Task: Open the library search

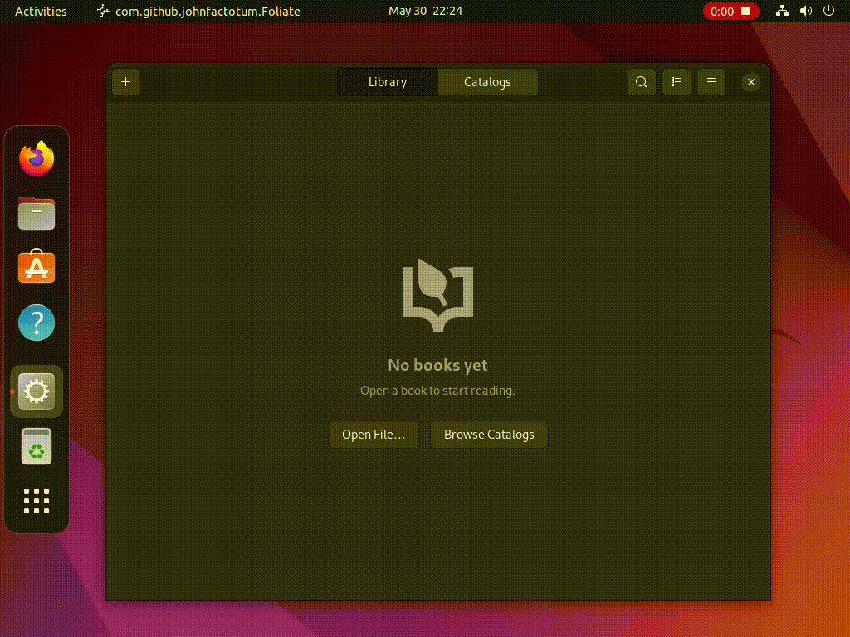Action: pos(642,82)
